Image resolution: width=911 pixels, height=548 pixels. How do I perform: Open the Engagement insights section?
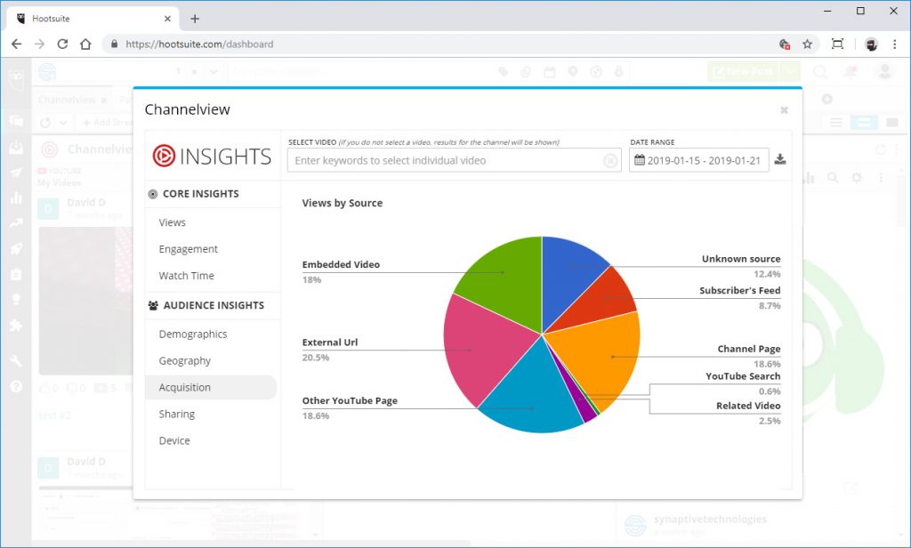tap(189, 249)
